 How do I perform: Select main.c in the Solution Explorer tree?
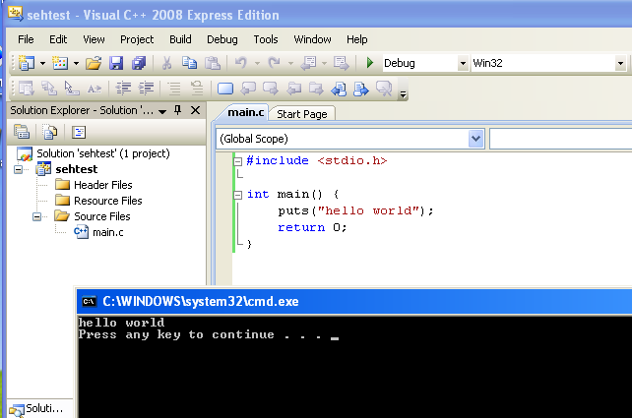tap(107, 232)
